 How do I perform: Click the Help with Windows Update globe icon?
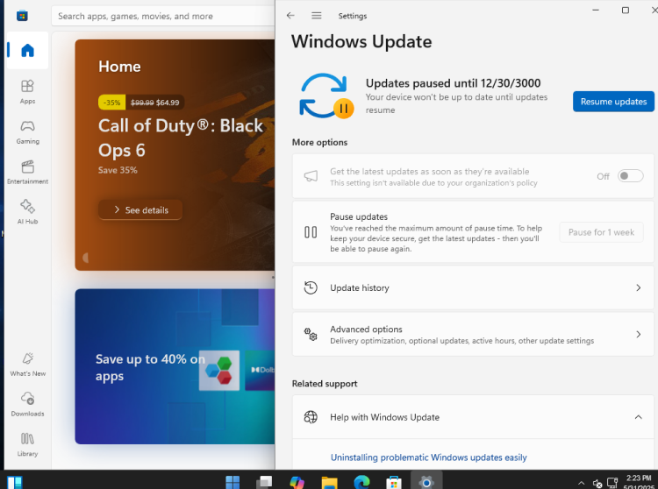[x=311, y=417]
